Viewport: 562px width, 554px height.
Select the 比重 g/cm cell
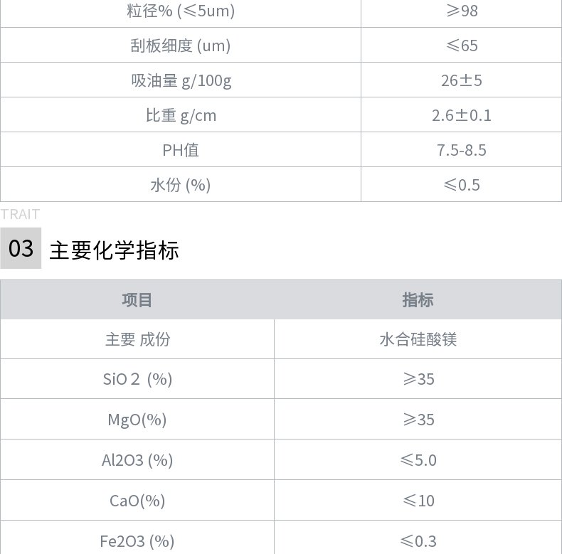[x=181, y=114]
